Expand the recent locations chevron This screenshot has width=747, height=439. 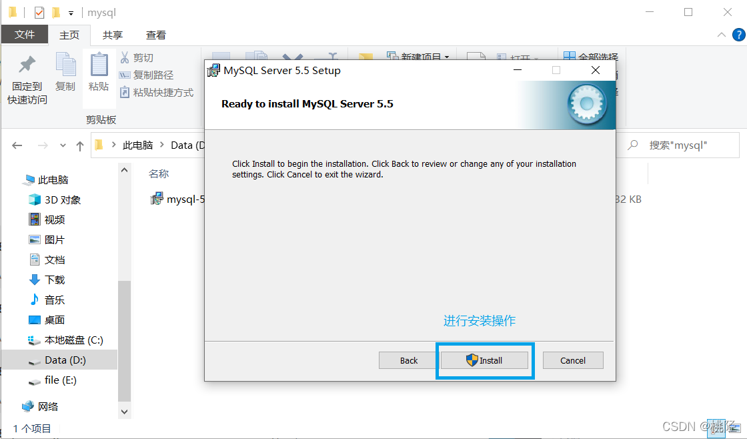pos(63,145)
